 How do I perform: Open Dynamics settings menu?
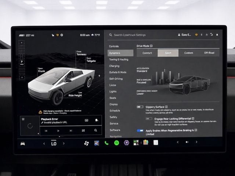coord(120,53)
